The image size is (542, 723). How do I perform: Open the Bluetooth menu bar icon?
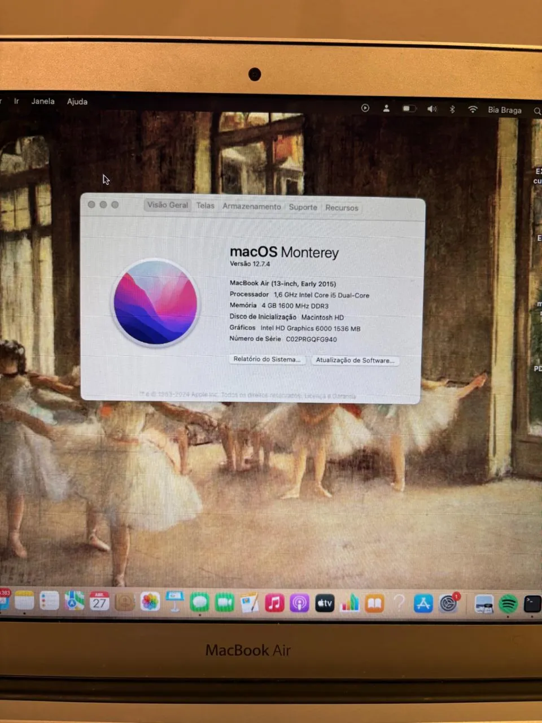pyautogui.click(x=452, y=109)
